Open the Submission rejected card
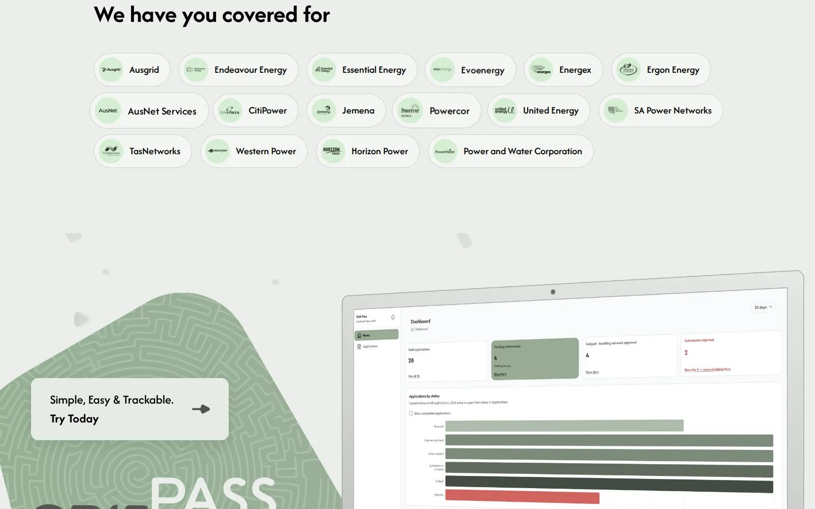This screenshot has width=815, height=509. coord(731,353)
